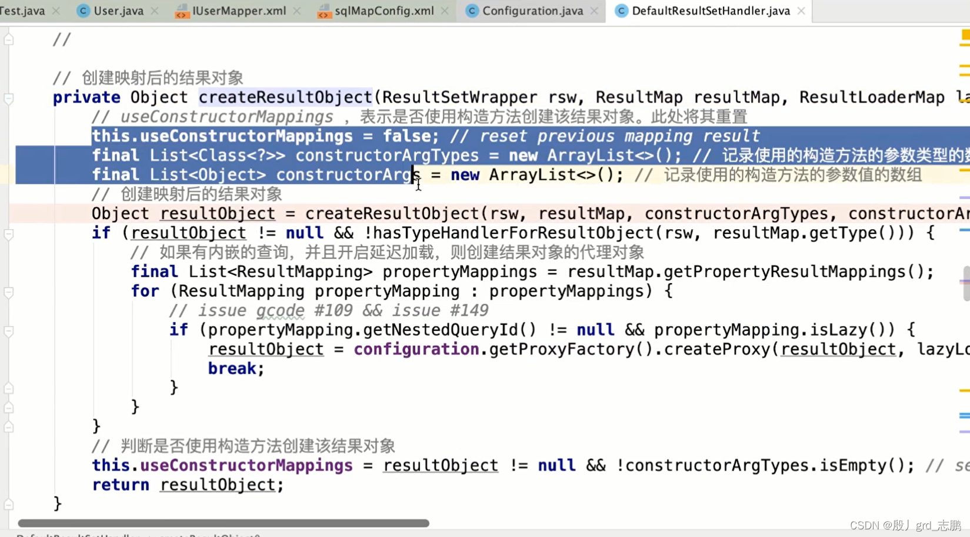The height and width of the screenshot is (537, 970).
Task: Click the configuration field reference
Action: 416,349
